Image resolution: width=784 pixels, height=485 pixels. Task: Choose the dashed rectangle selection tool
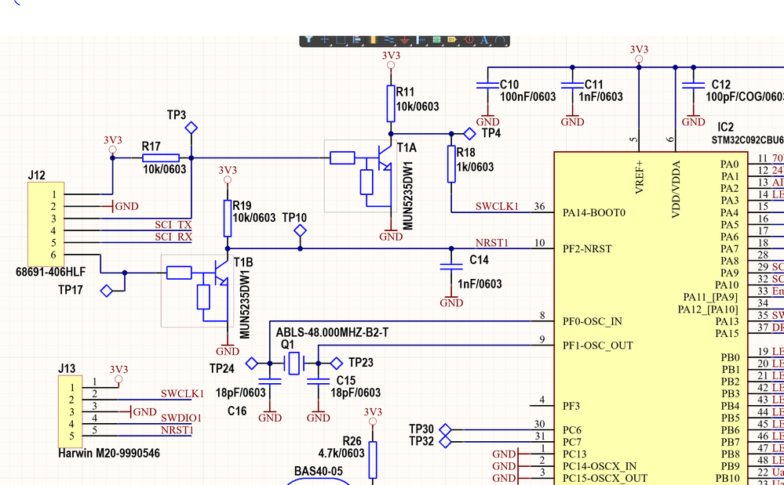[341, 39]
